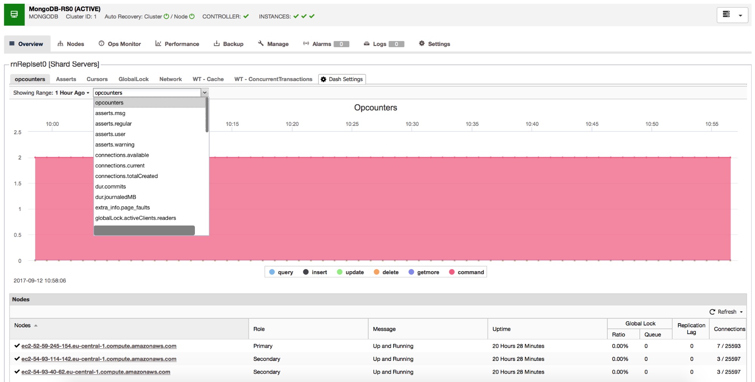Click the Primary node's status checkmark
This screenshot has height=382, width=755.
click(x=17, y=346)
